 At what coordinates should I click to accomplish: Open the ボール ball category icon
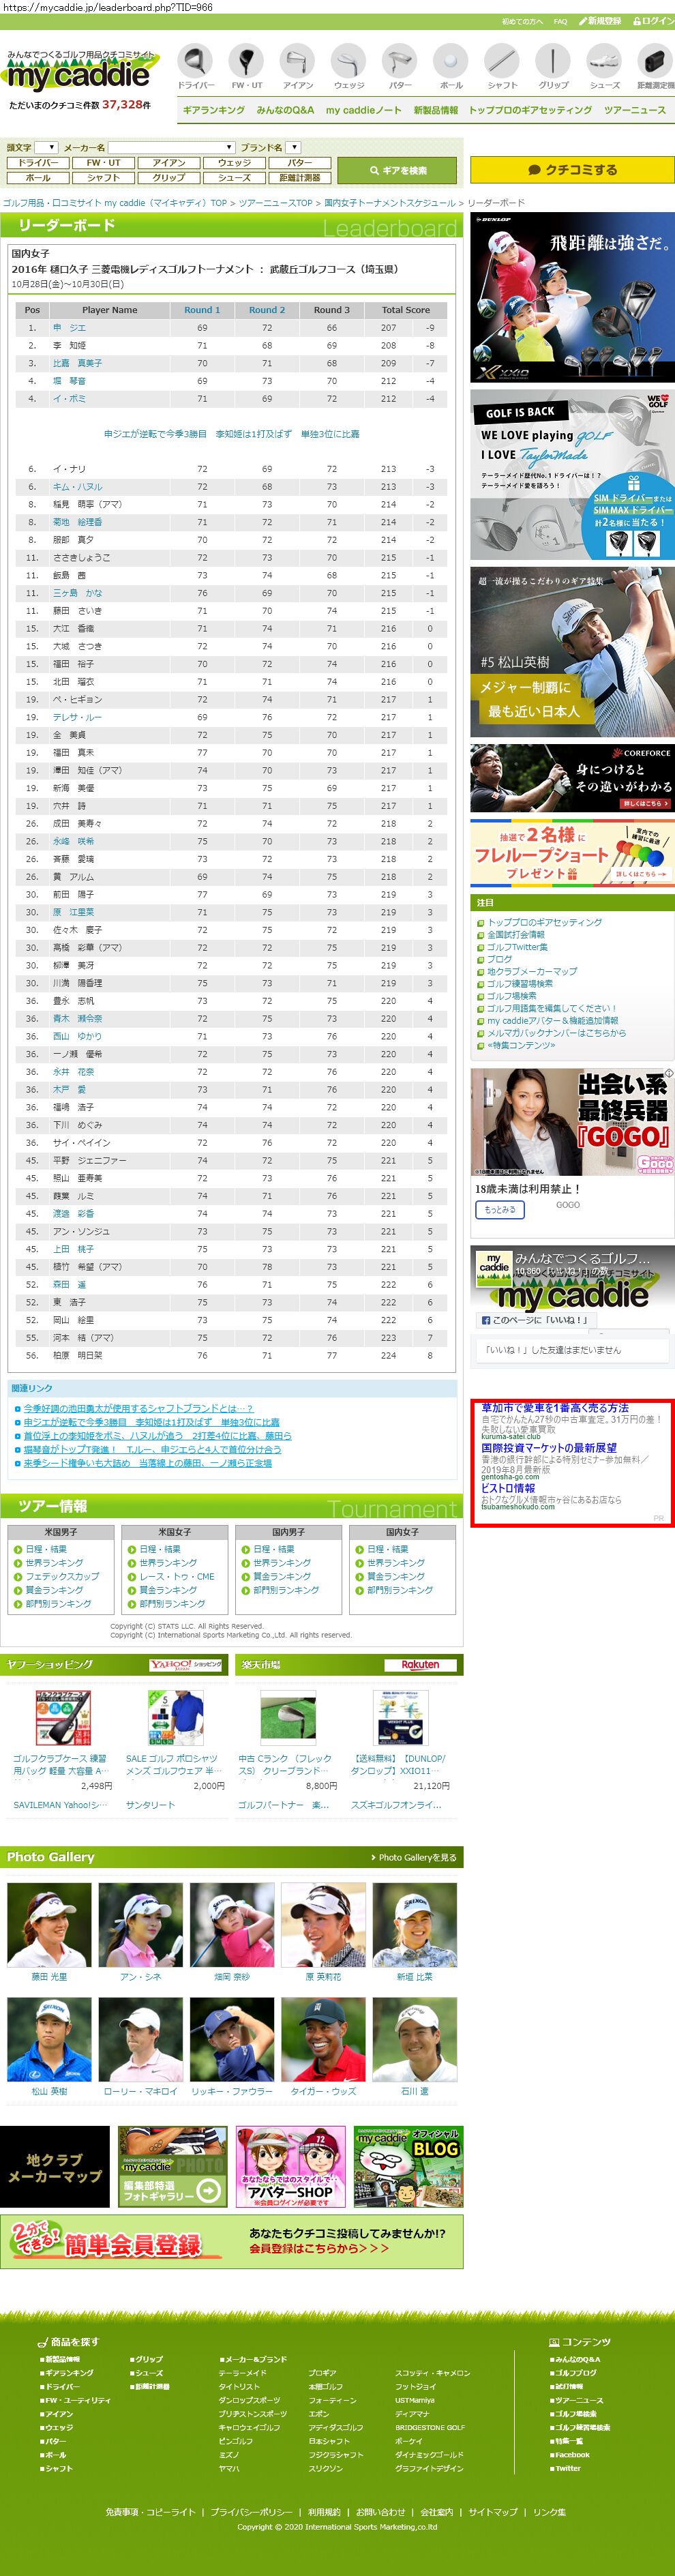(451, 67)
